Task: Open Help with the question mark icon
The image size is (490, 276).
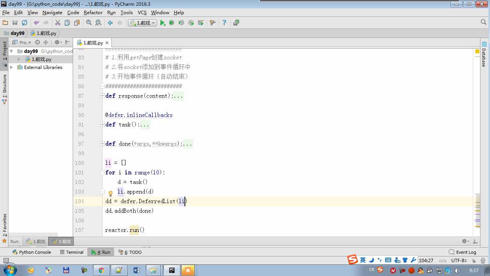Action: (224, 23)
